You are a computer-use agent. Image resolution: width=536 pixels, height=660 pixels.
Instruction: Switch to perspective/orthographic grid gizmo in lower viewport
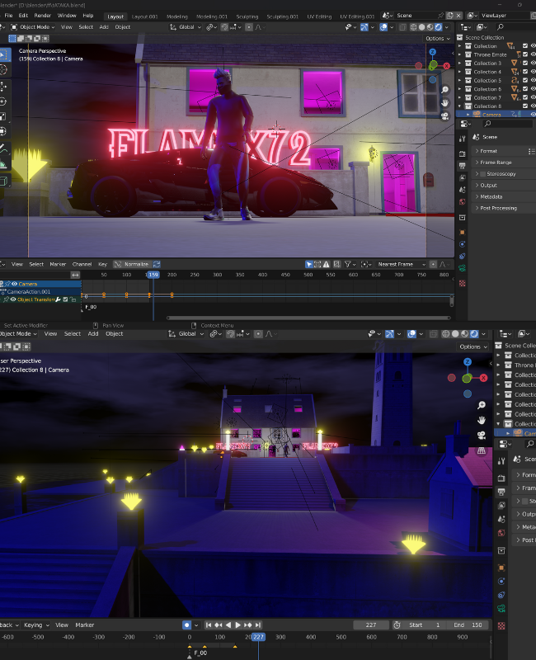[x=481, y=450]
